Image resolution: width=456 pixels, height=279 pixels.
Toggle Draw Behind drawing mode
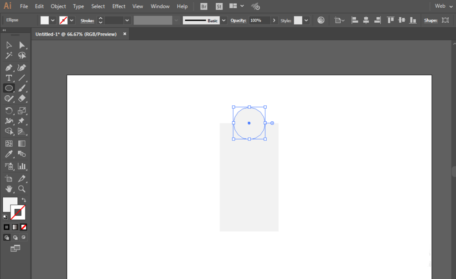point(15,238)
